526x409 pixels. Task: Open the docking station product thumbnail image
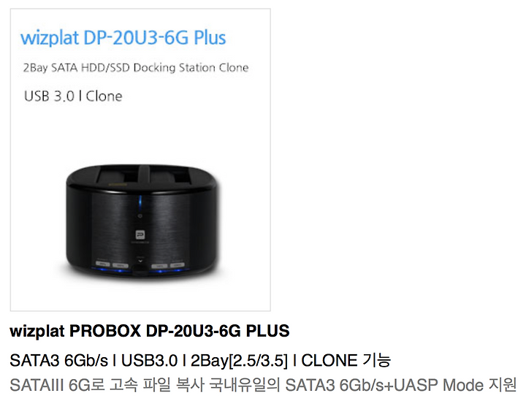coord(140,159)
